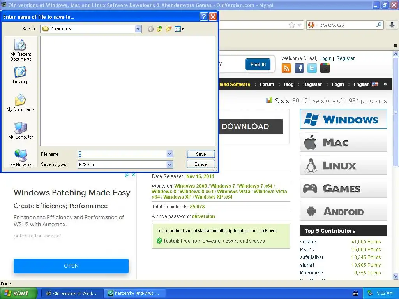This screenshot has width=399, height=299.
Task: Open the Register link beside Welcome Guest
Action: tap(345, 58)
